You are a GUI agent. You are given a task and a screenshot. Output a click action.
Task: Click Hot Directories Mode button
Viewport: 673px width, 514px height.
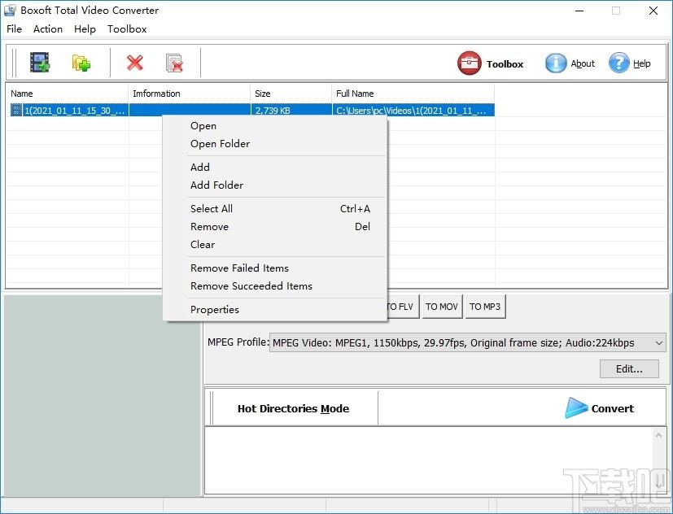[293, 408]
